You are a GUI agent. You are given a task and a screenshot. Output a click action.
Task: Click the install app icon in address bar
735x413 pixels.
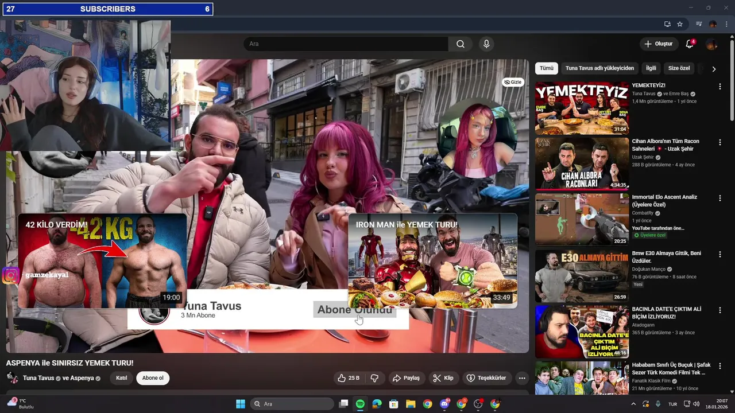(x=667, y=24)
